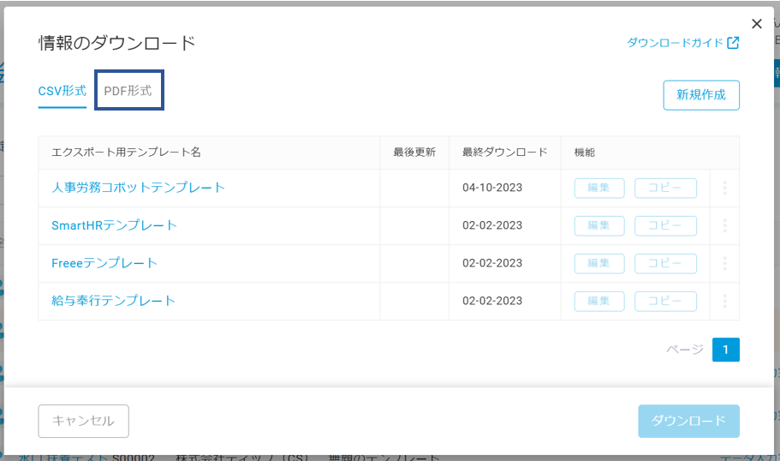This screenshot has width=780, height=461.
Task: Click the 最後更新 column header
Action: pyautogui.click(x=414, y=153)
